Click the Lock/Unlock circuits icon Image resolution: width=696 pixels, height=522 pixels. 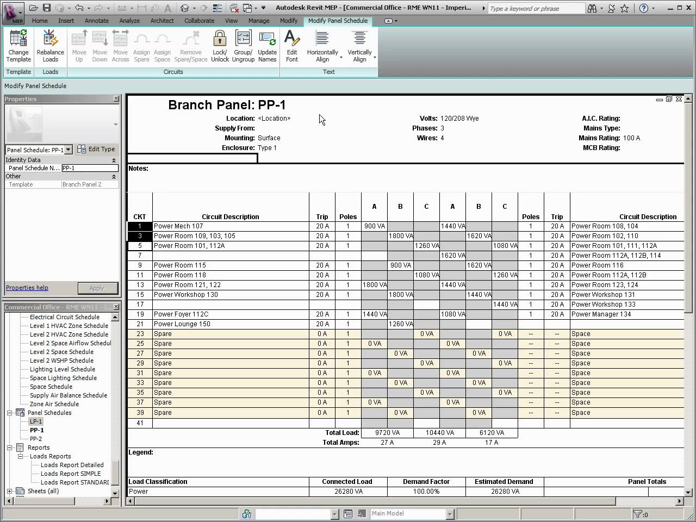click(220, 39)
